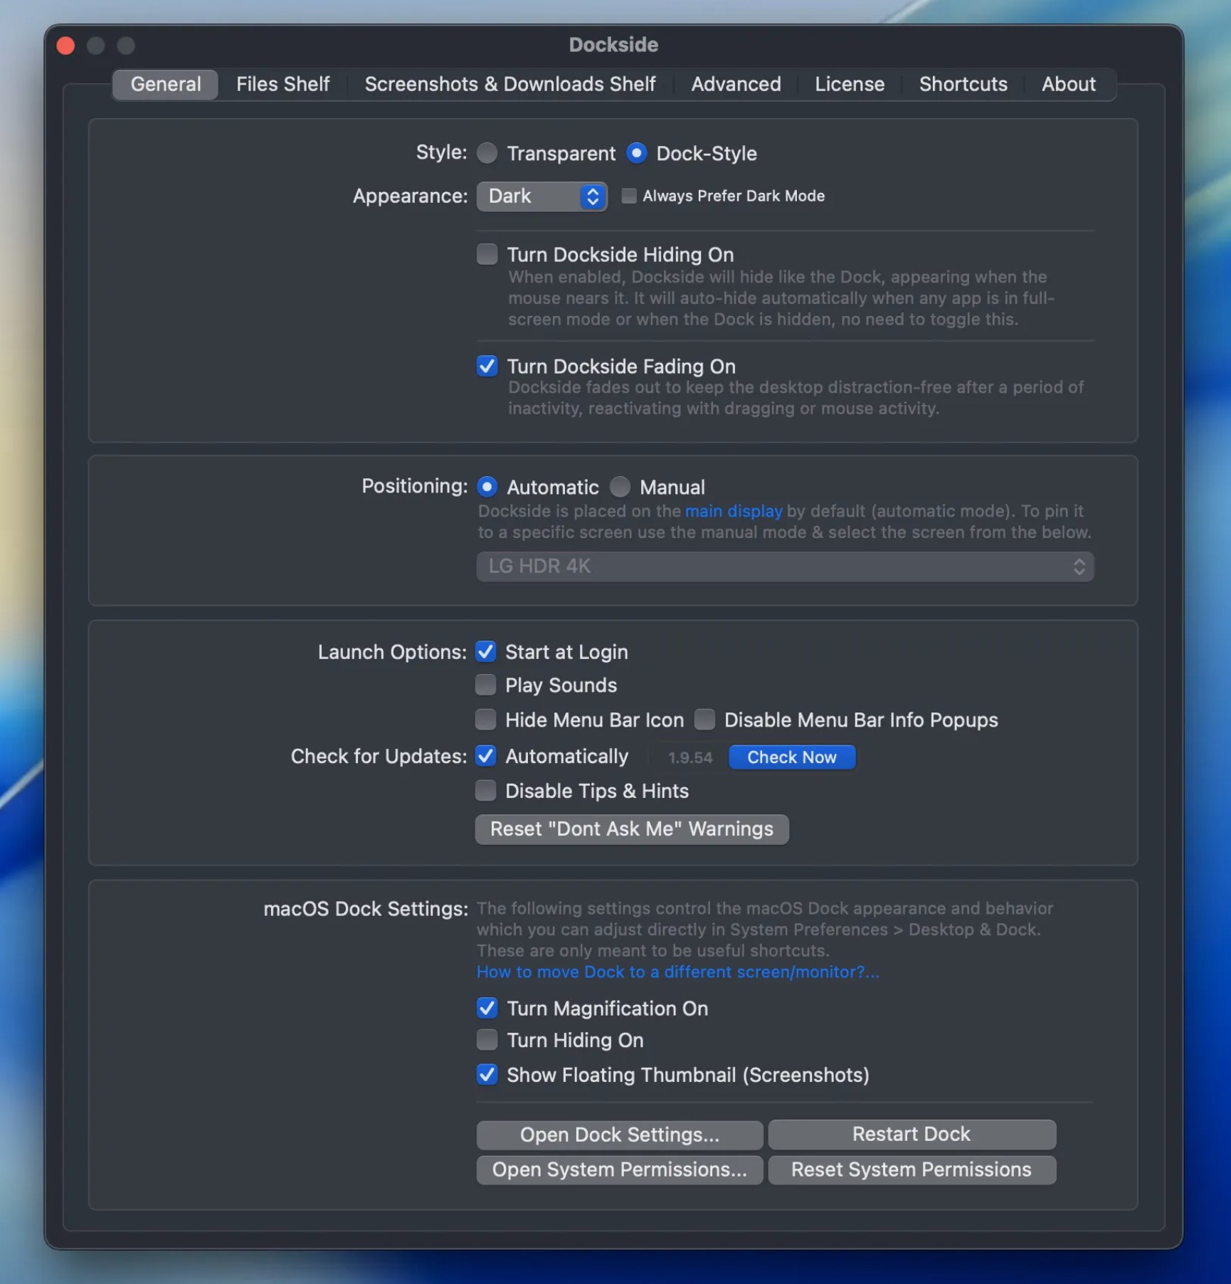This screenshot has width=1231, height=1284.
Task: Enable the Play Sounds checkbox
Action: [486, 685]
